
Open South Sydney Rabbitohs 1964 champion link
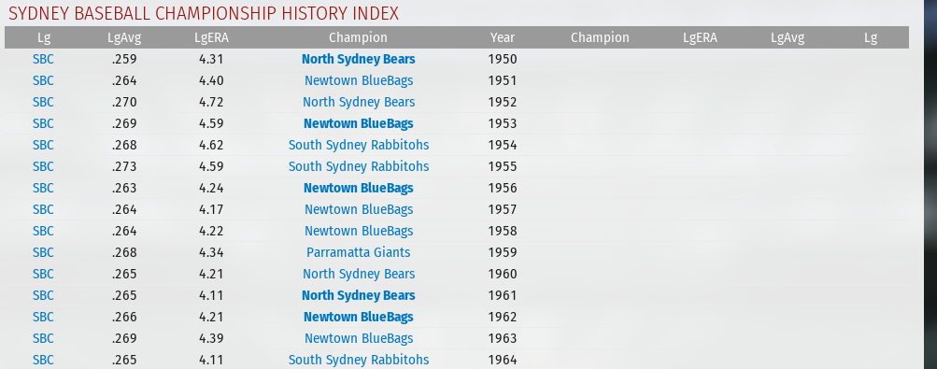(x=359, y=360)
